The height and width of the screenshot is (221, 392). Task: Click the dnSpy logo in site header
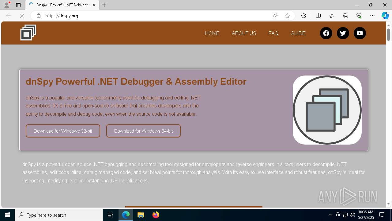pyautogui.click(x=28, y=33)
